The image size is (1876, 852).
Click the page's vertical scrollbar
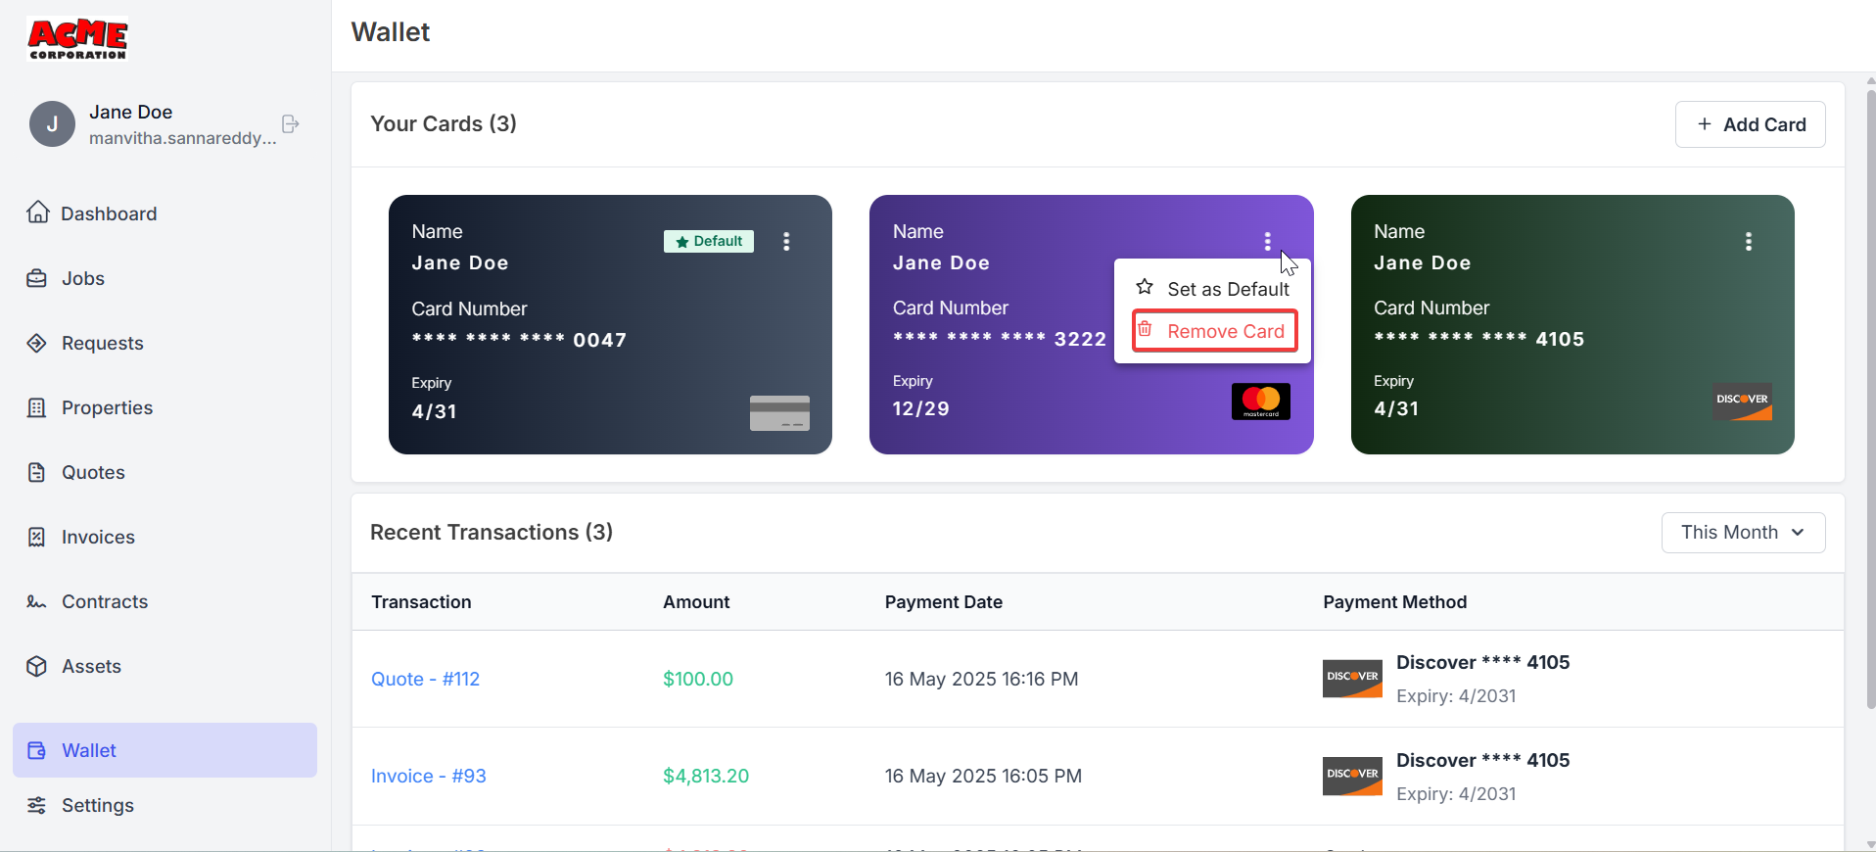[1870, 392]
